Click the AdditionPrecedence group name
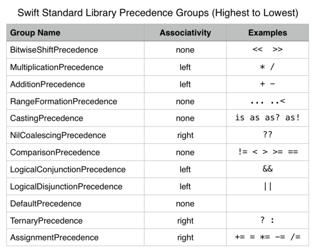Viewport: 317px width, 252px height. (x=48, y=84)
